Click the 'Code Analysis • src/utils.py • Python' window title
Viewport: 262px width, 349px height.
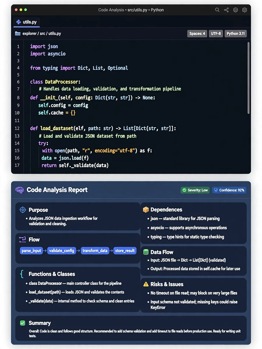131,10
